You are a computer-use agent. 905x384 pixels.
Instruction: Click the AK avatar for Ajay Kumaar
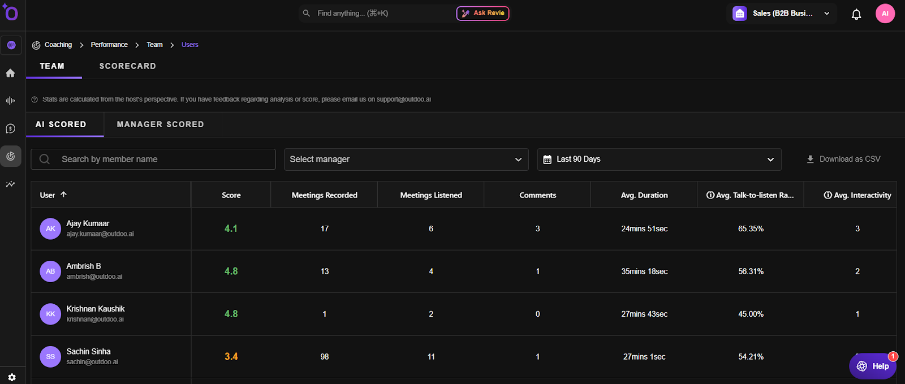coord(50,228)
